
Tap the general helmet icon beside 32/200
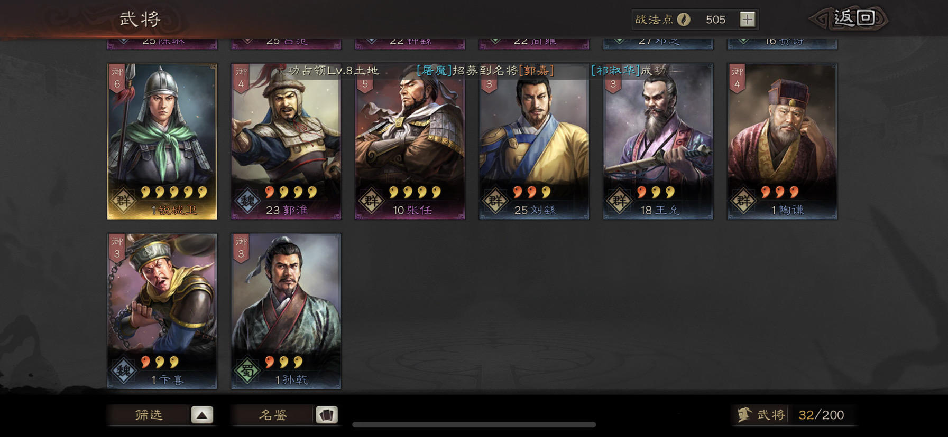click(744, 415)
